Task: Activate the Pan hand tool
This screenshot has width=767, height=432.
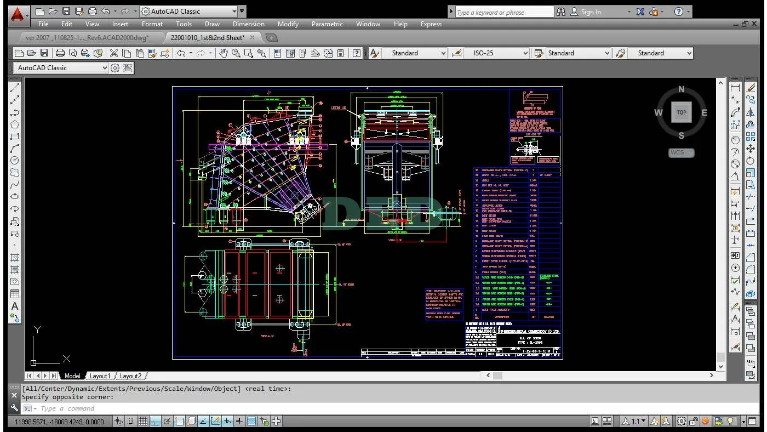Action: (224, 53)
